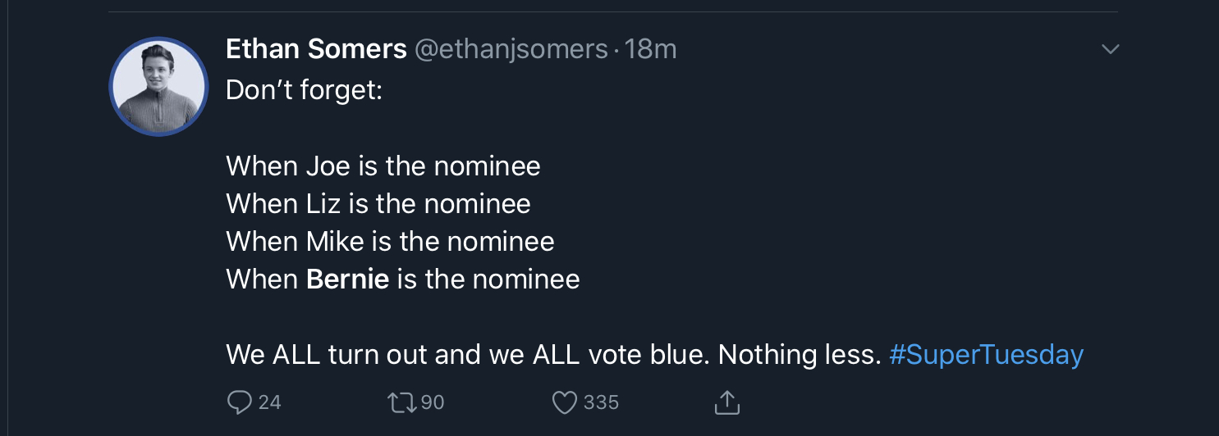Screen dimensions: 1219x436
Task: Click the Ethan Somers display name
Action: click(316, 49)
